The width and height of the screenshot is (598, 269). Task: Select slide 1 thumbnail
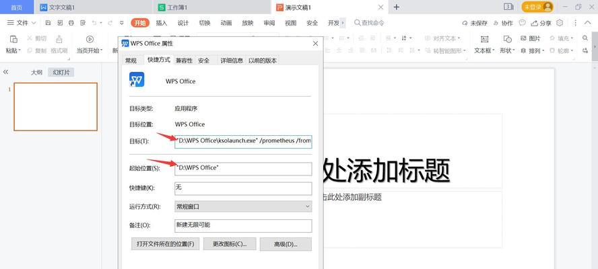pyautogui.click(x=56, y=107)
